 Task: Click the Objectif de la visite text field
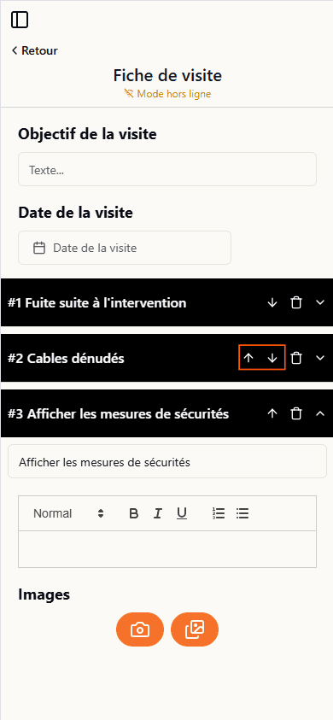pyautogui.click(x=167, y=169)
